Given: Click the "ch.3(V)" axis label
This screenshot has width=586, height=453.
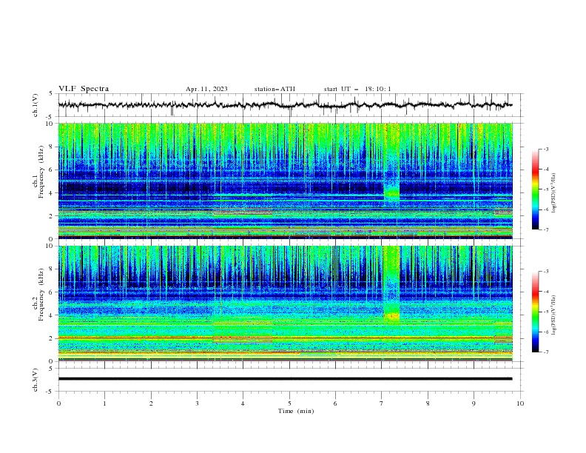Looking at the screenshot, I should (x=36, y=380).
